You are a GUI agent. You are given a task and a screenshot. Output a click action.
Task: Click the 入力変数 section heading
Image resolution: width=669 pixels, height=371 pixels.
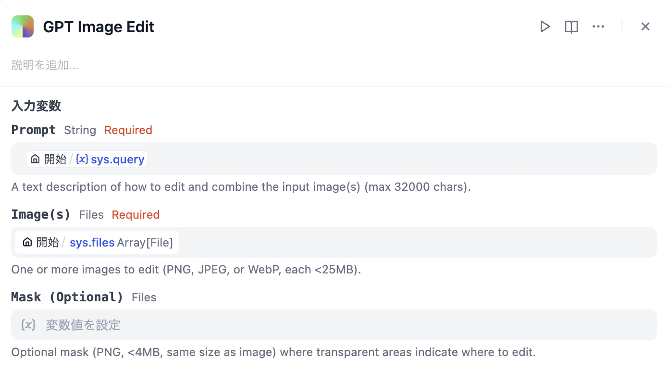(36, 106)
